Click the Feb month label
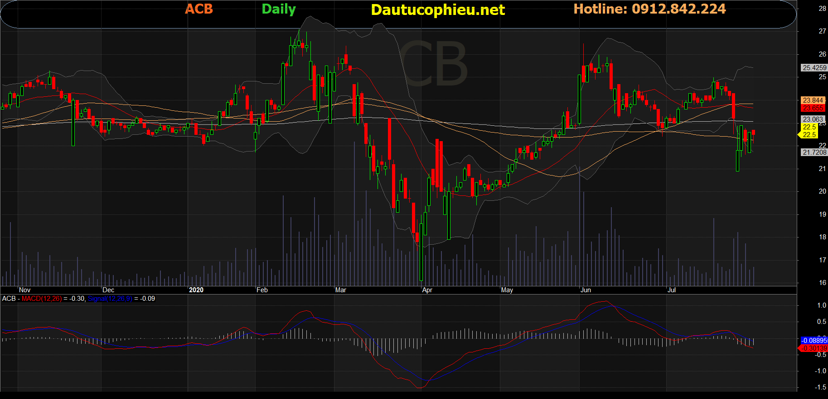 point(262,290)
